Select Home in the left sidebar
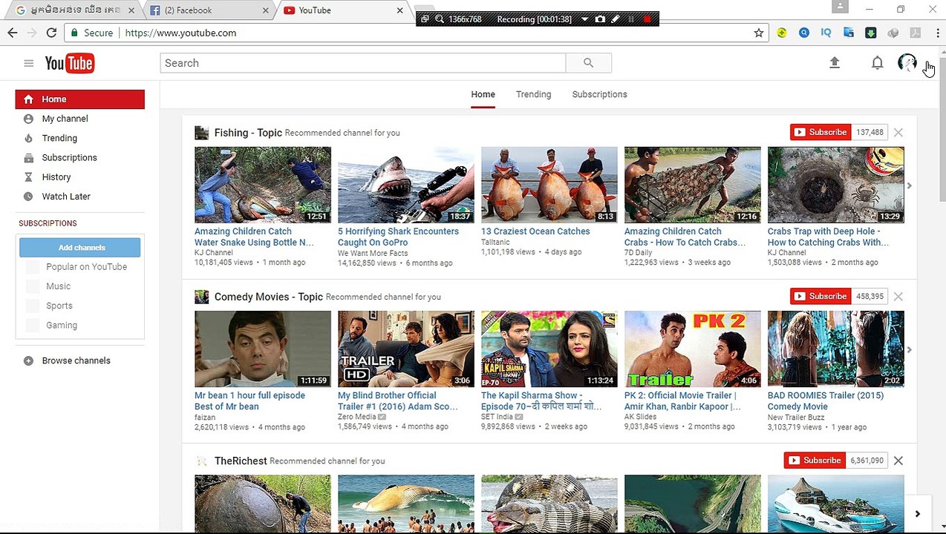Screen dimensions: 946x534 point(80,99)
